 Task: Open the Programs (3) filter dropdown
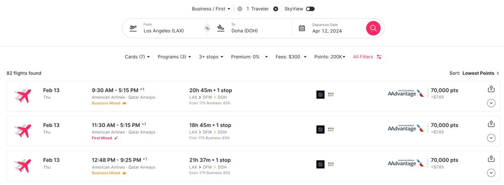(x=174, y=57)
